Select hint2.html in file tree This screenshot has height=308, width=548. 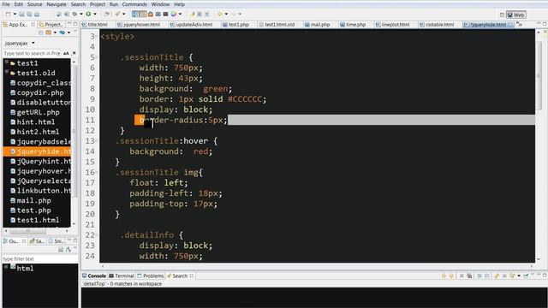38,132
